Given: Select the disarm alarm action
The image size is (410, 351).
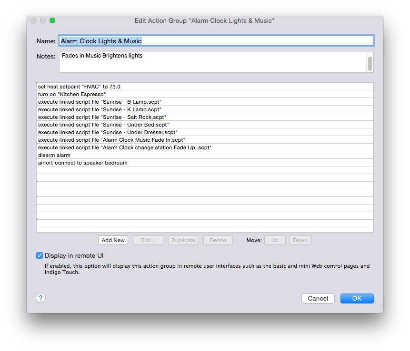Looking at the screenshot, I should coord(205,155).
